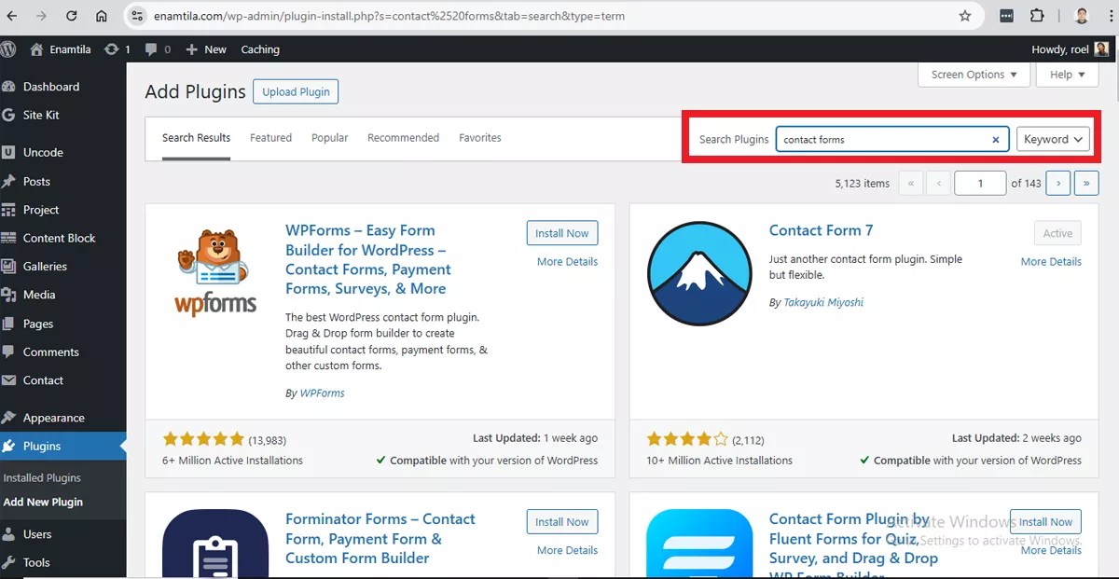Image resolution: width=1119 pixels, height=579 pixels.
Task: Open the pending updates icon
Action: [117, 49]
